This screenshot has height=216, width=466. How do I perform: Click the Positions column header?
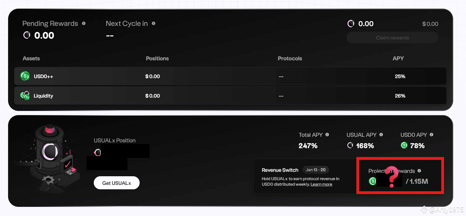click(x=157, y=58)
